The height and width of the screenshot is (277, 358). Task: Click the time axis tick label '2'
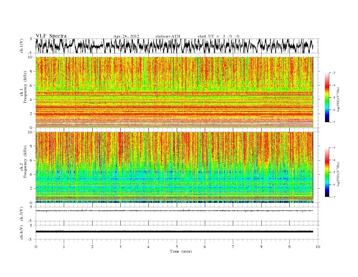click(x=92, y=247)
